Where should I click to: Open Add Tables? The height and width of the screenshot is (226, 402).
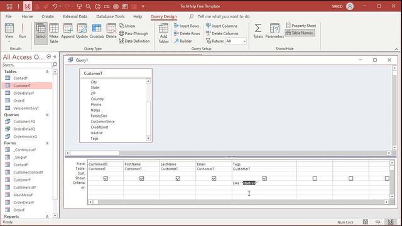click(163, 33)
